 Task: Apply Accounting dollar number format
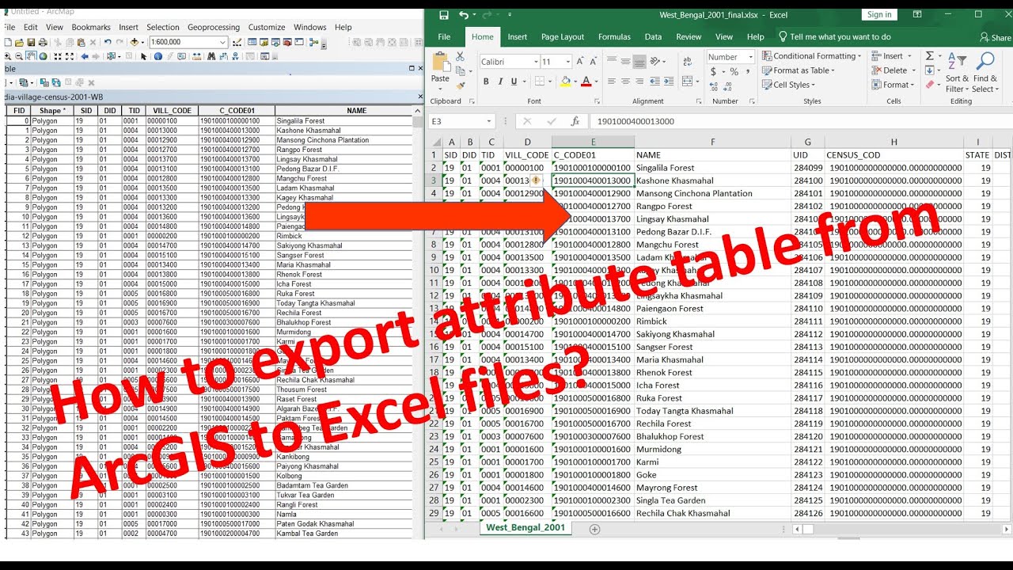[x=713, y=72]
